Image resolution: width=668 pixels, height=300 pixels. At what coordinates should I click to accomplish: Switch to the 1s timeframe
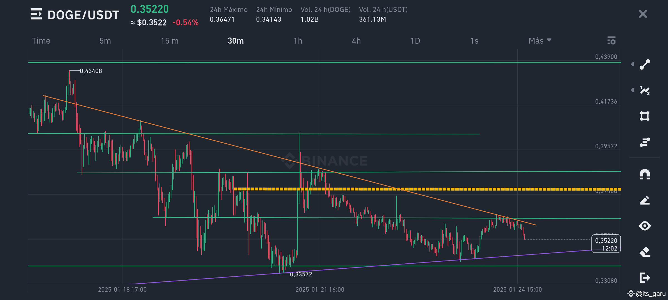(475, 41)
